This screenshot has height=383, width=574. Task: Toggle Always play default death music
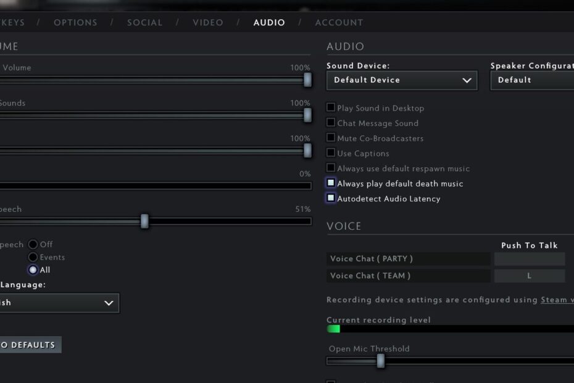click(x=331, y=183)
